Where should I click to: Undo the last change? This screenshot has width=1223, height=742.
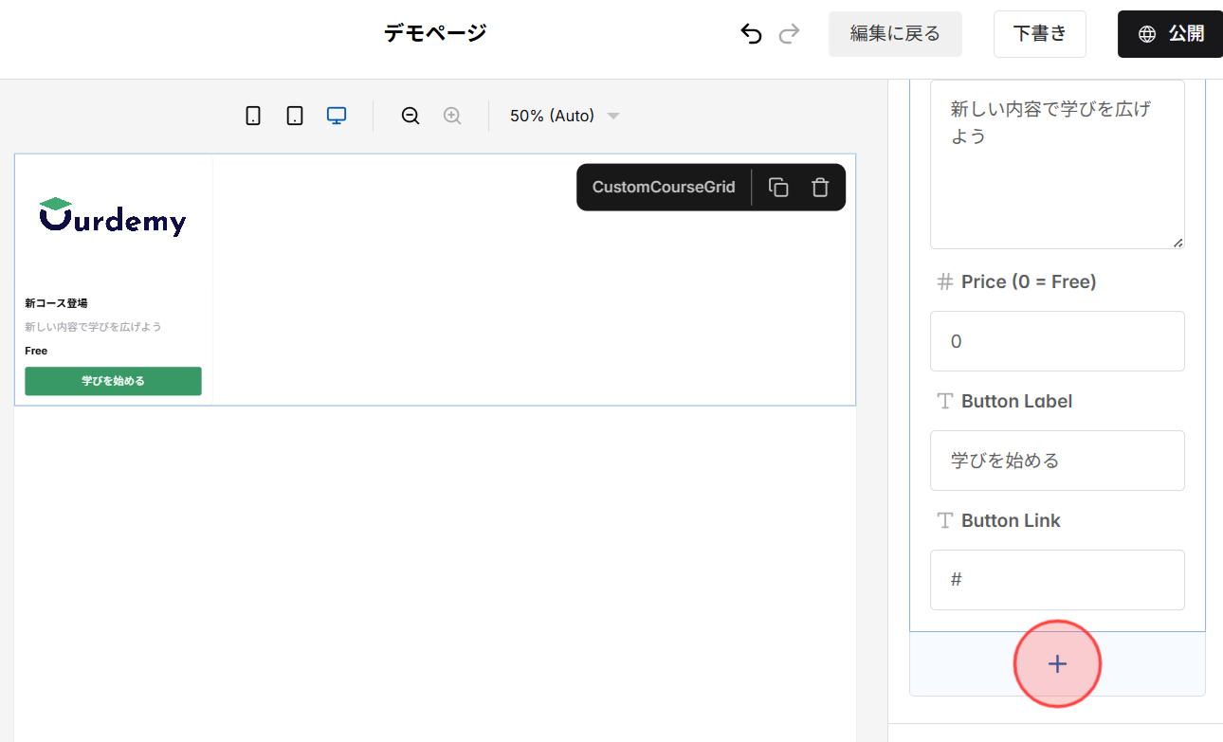[x=751, y=33]
